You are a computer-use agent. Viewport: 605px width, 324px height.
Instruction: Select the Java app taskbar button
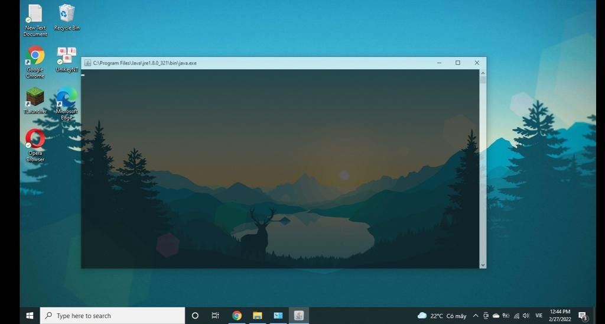point(298,316)
